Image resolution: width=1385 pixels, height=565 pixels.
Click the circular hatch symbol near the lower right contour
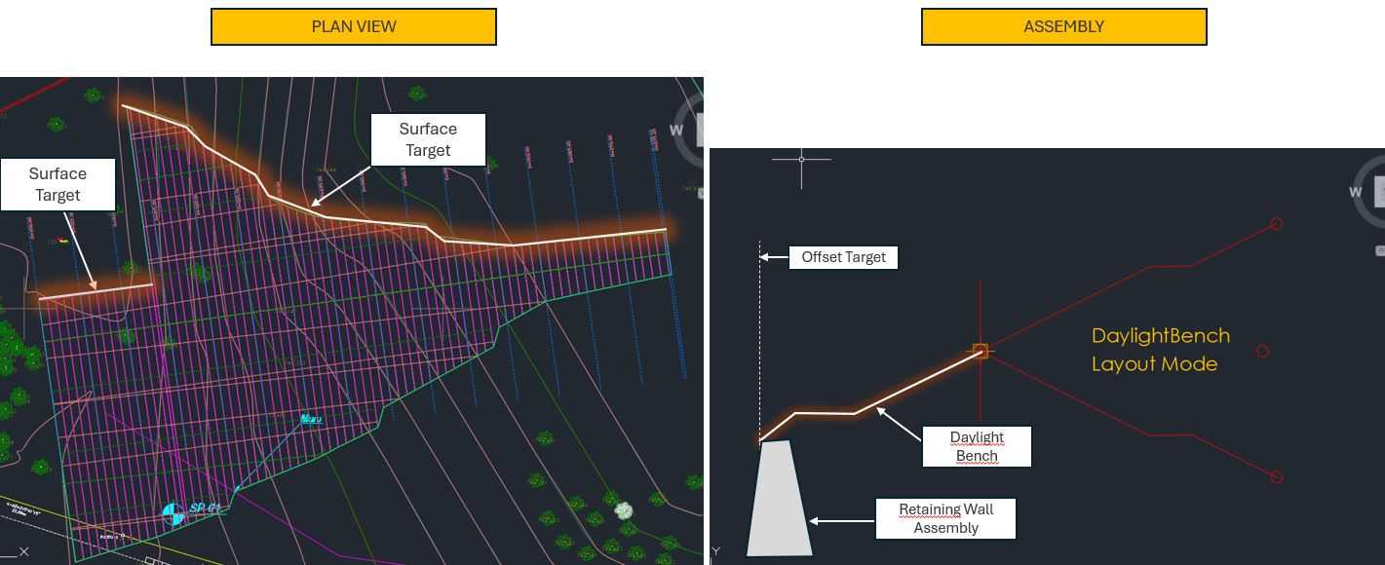click(623, 509)
